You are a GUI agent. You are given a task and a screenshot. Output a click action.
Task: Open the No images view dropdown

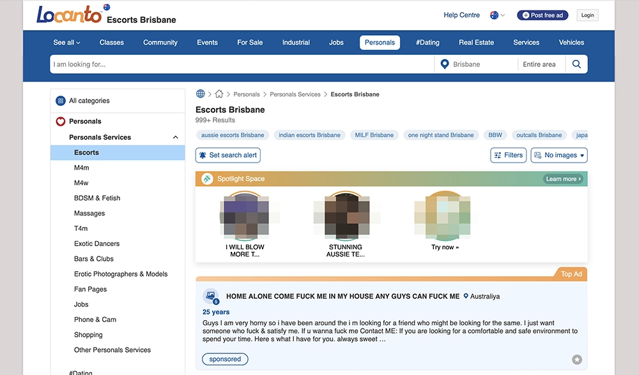click(559, 155)
